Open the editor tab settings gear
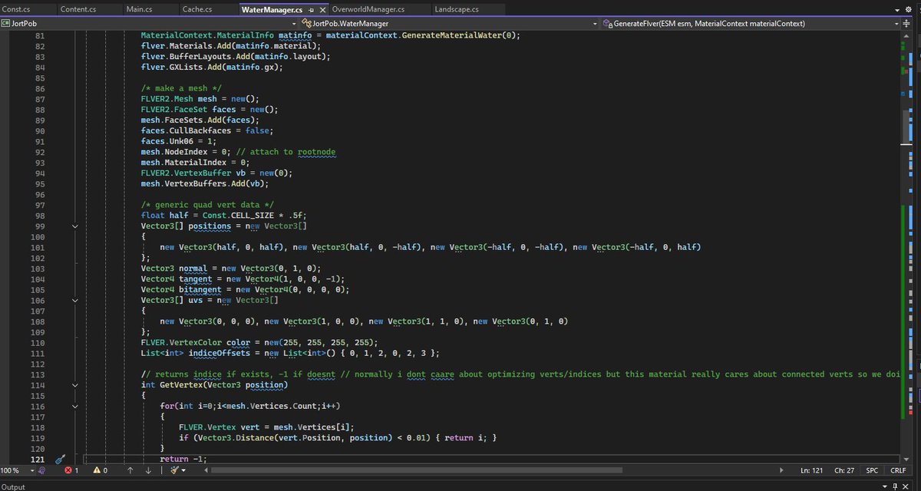Viewport: 921px width, 491px height. pyautogui.click(x=908, y=9)
